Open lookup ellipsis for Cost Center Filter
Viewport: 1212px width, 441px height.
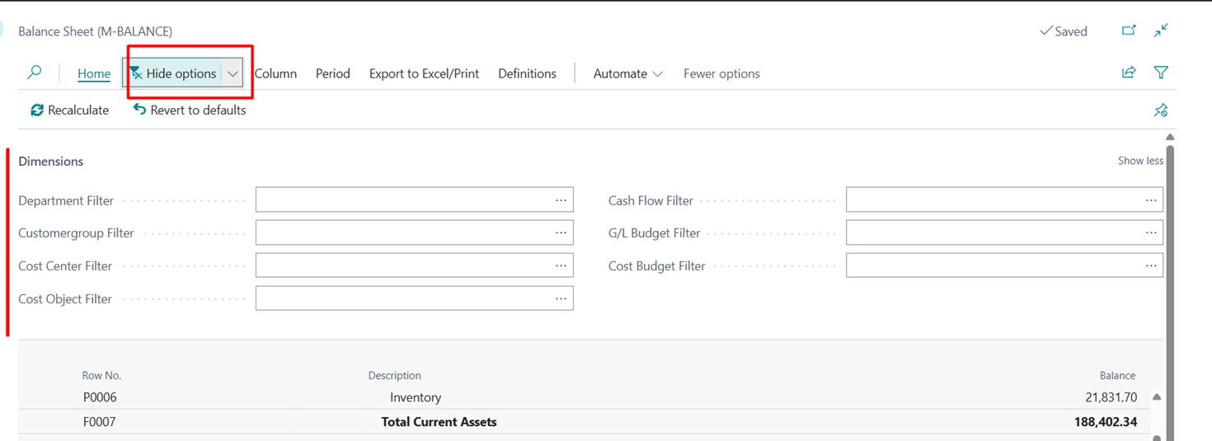pos(561,265)
